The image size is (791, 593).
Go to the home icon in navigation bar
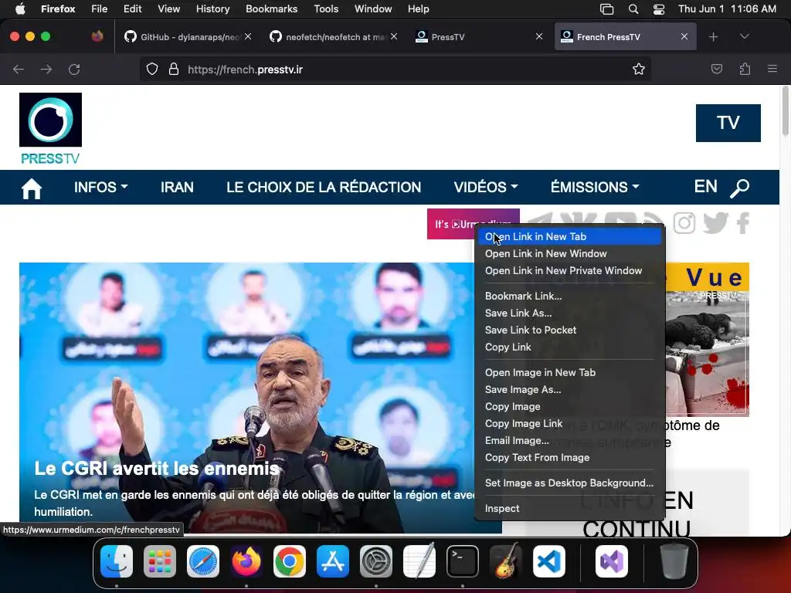31,188
